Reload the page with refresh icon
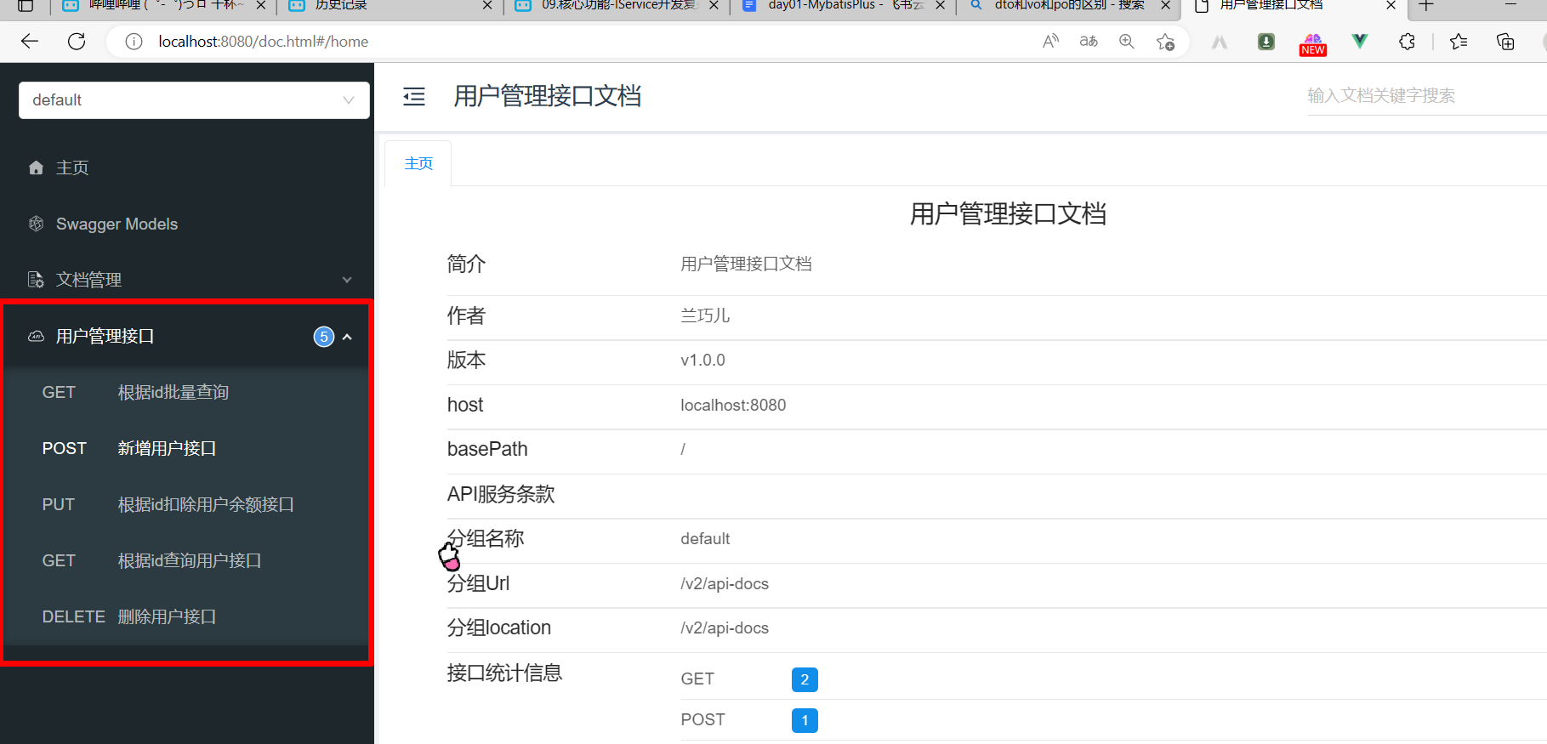The height and width of the screenshot is (744, 1547). (77, 42)
